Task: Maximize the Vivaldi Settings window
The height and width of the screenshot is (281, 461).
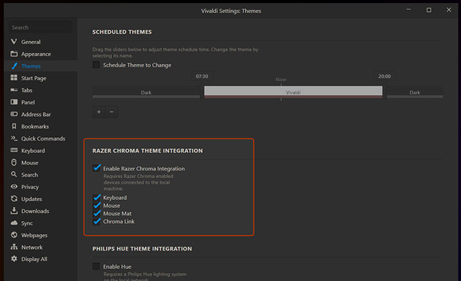Action: (x=429, y=10)
